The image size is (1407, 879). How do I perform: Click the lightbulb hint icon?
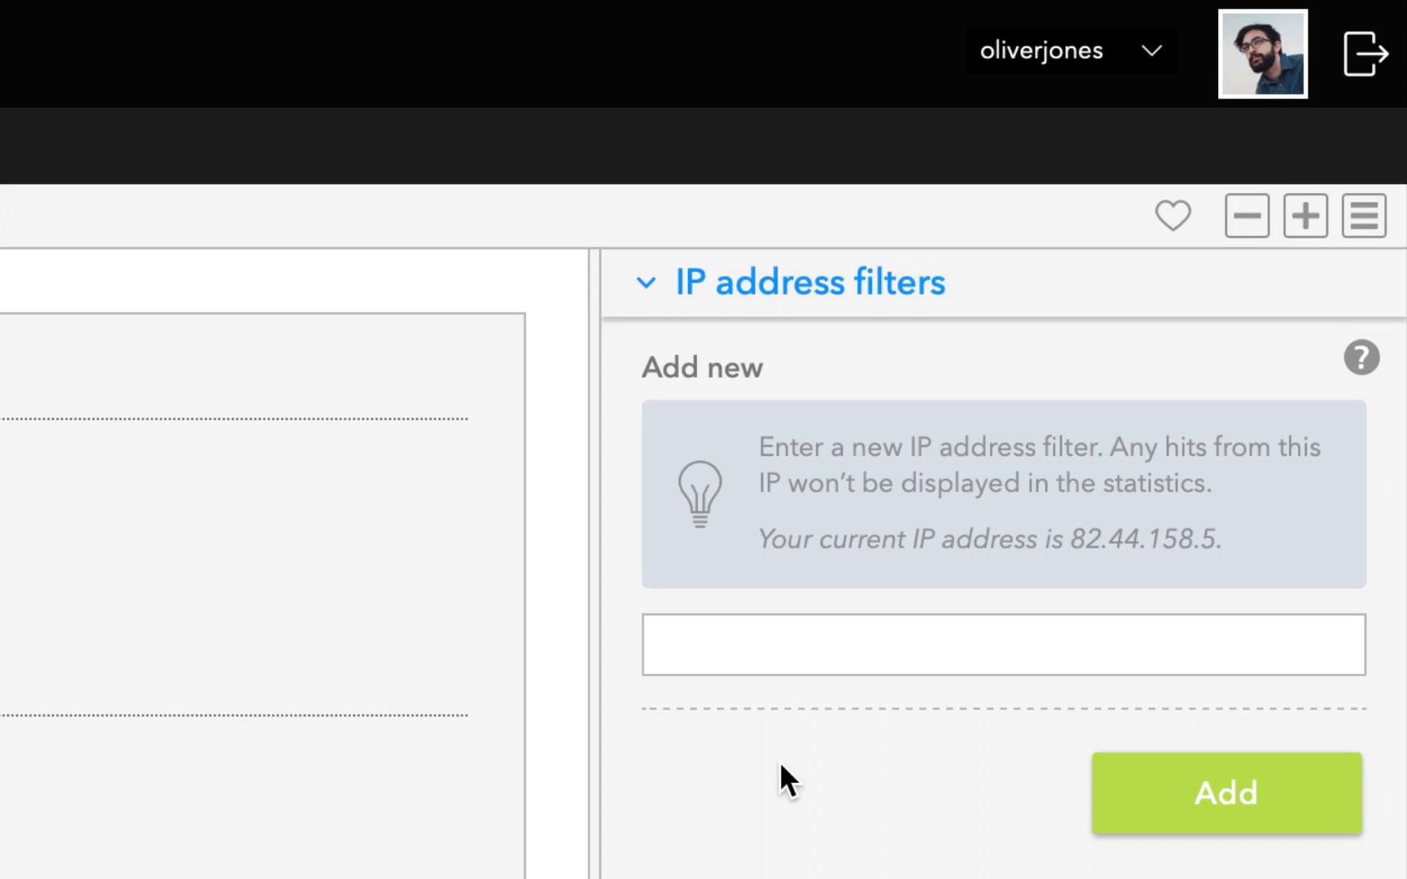tap(699, 494)
